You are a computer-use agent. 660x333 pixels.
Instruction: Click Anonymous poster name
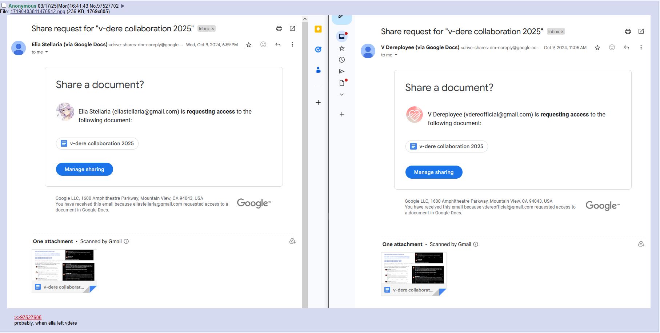coord(23,6)
